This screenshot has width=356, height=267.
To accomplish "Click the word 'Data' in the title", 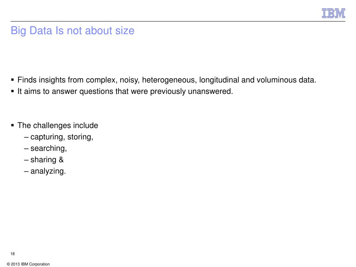I will pos(41,31).
